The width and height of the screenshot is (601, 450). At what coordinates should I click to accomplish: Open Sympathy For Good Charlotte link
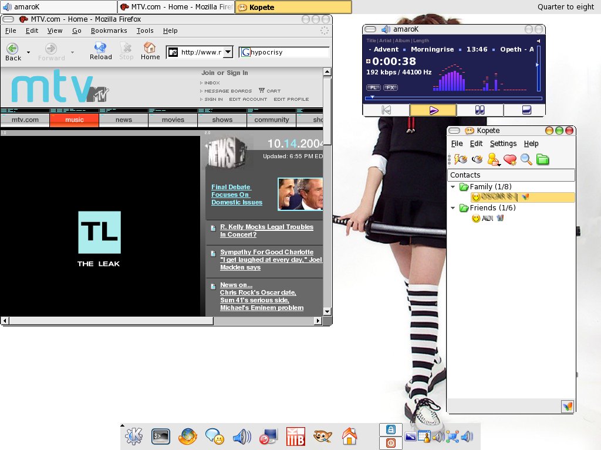[271, 260]
